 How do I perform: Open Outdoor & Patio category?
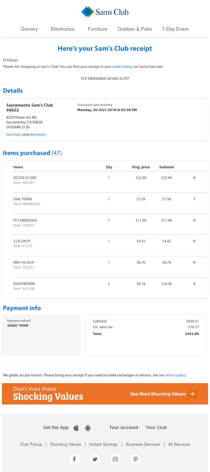click(135, 29)
